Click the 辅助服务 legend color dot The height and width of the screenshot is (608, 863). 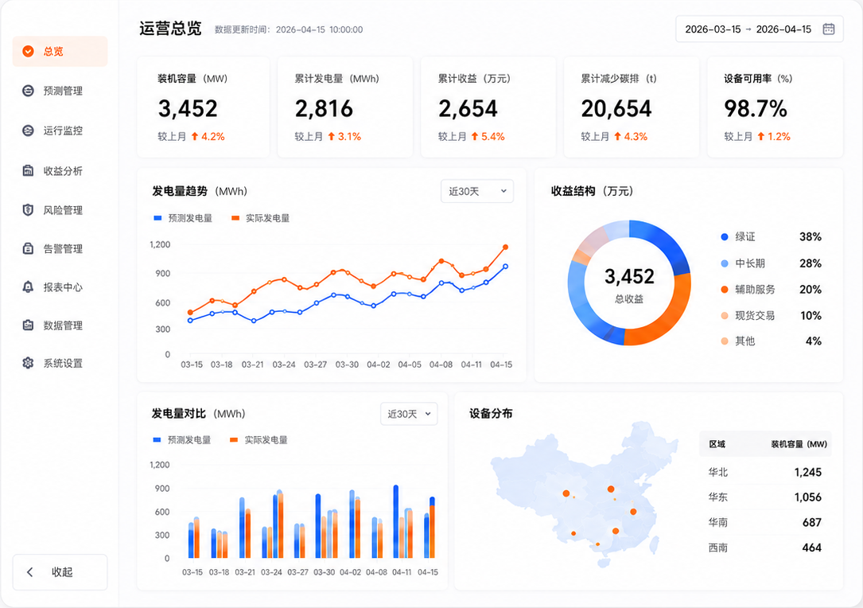725,289
